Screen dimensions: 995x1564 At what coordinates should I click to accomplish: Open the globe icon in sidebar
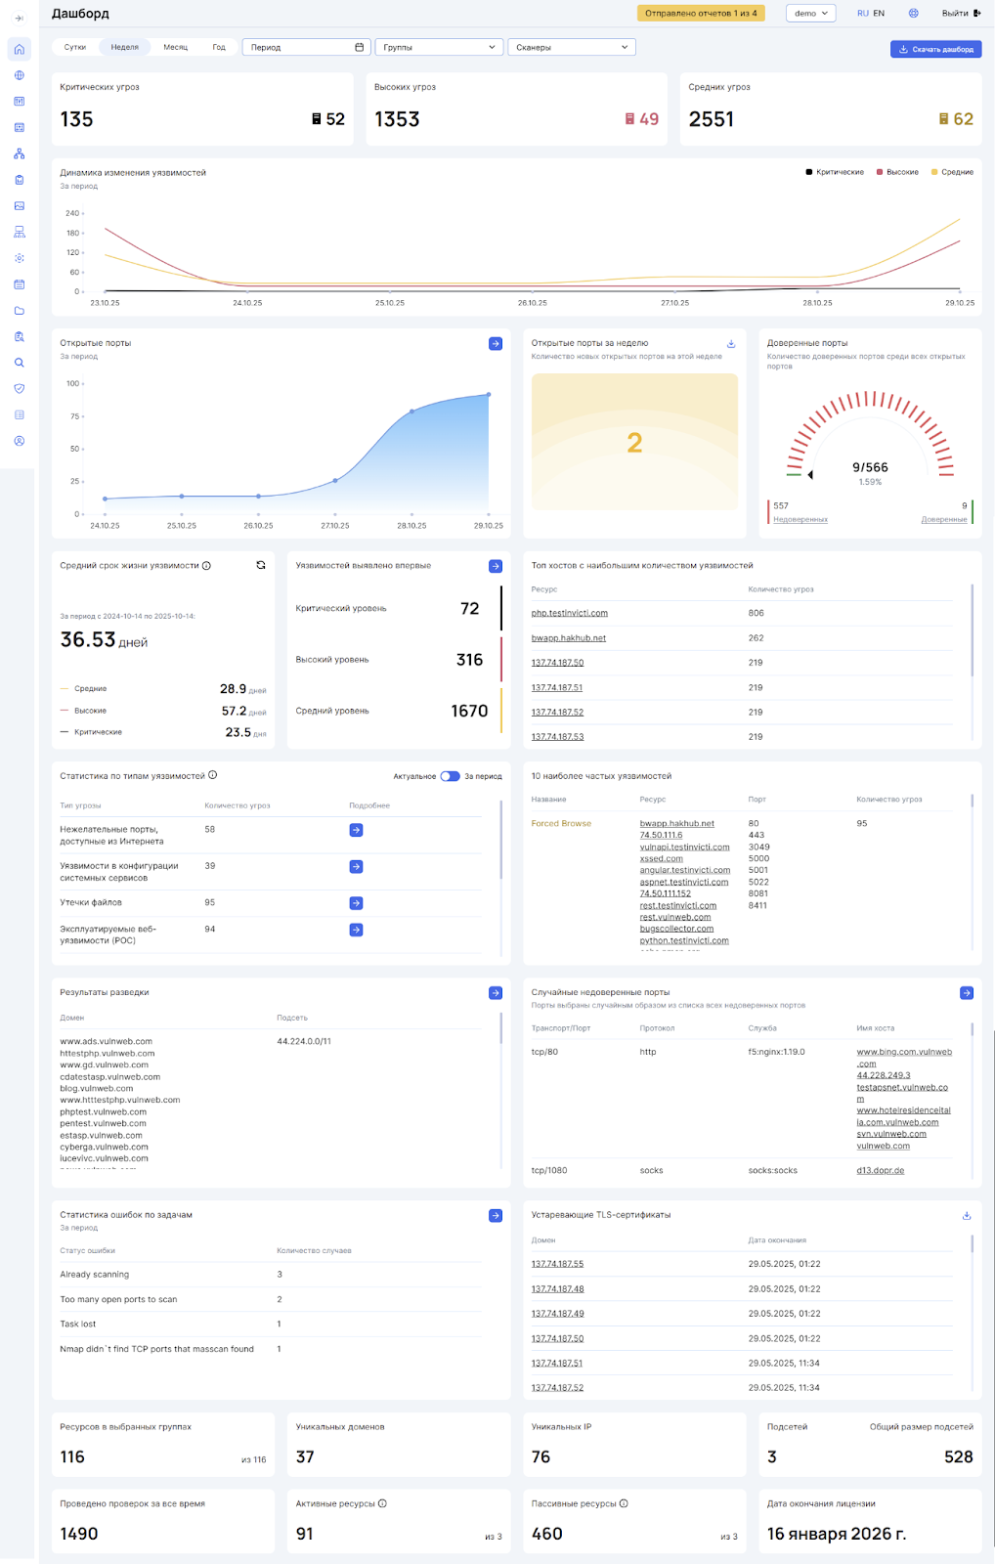[19, 75]
